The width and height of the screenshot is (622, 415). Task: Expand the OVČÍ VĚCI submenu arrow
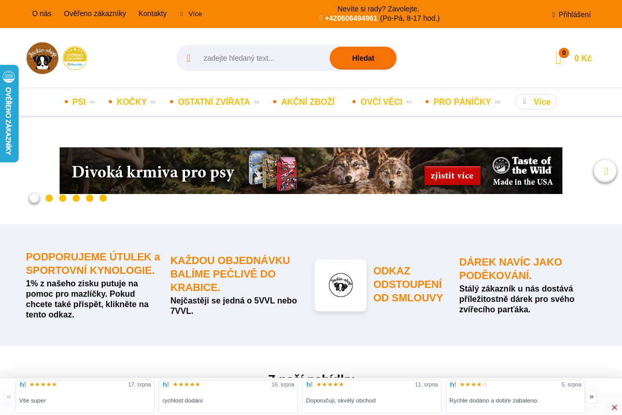(x=408, y=102)
